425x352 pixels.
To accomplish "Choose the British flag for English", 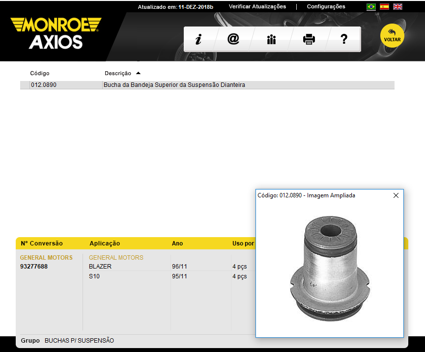I will [397, 7].
